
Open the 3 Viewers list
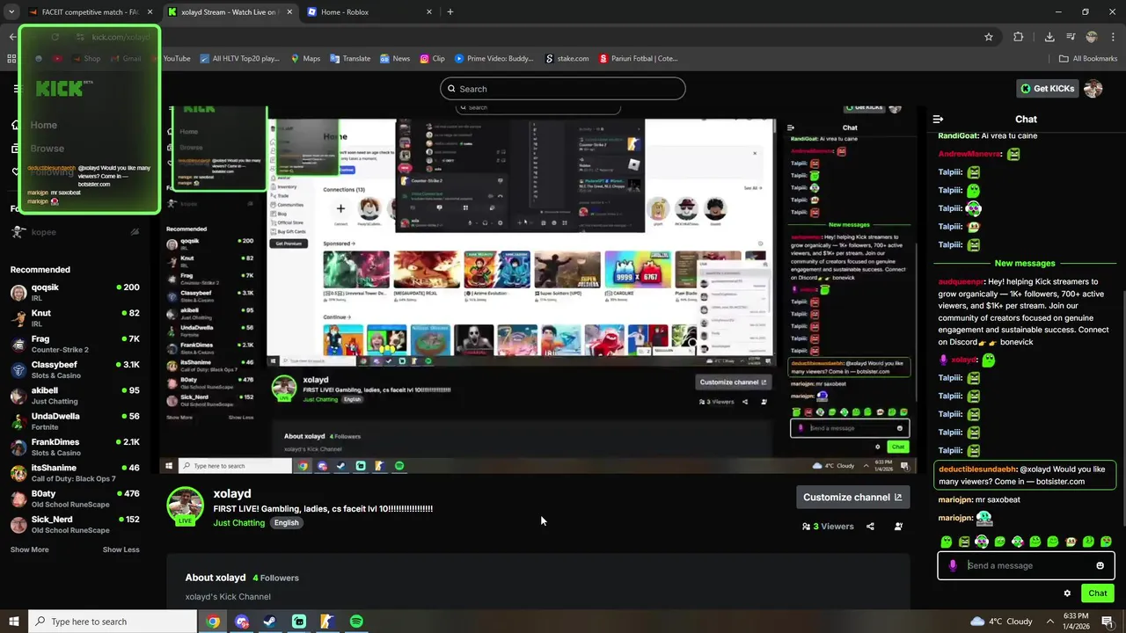pos(828,527)
